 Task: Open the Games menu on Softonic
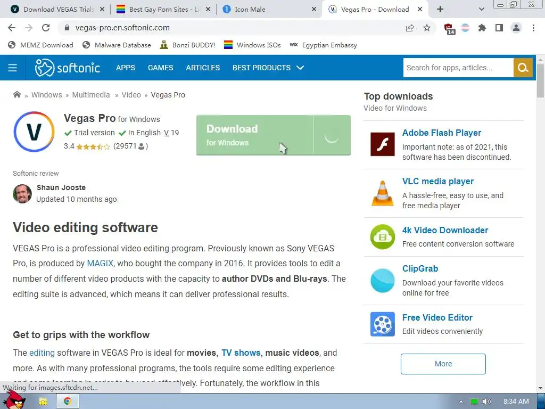click(x=160, y=68)
